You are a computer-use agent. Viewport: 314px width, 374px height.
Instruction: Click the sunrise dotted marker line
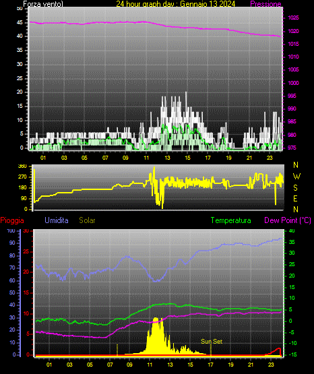click(117, 350)
